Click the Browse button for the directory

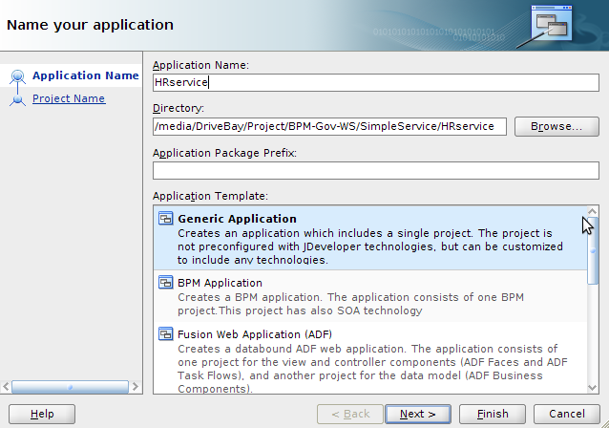click(x=556, y=126)
